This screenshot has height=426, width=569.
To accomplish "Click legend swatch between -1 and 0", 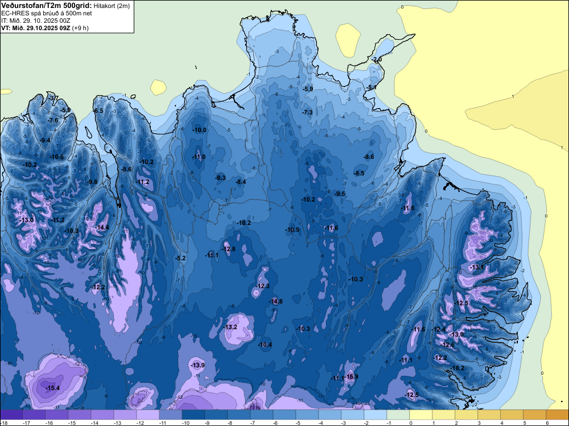I will 398,415.
